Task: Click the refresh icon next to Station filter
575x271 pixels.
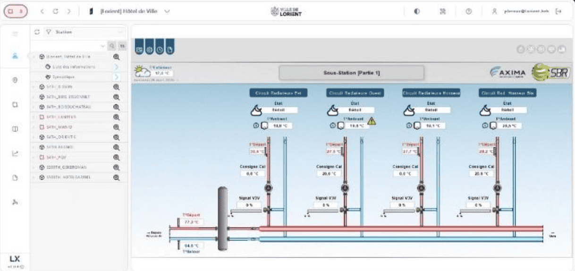Action: (37, 32)
